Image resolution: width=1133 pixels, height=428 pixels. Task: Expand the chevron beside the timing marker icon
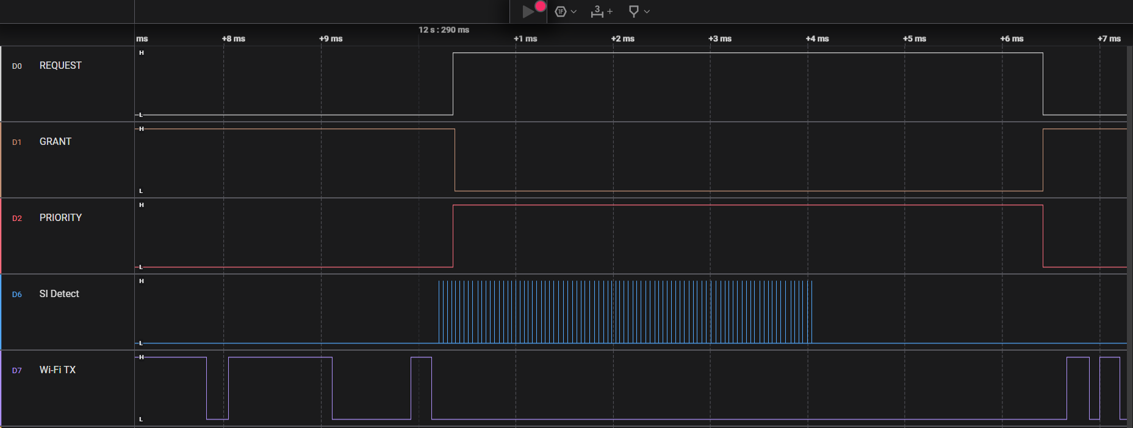click(647, 12)
